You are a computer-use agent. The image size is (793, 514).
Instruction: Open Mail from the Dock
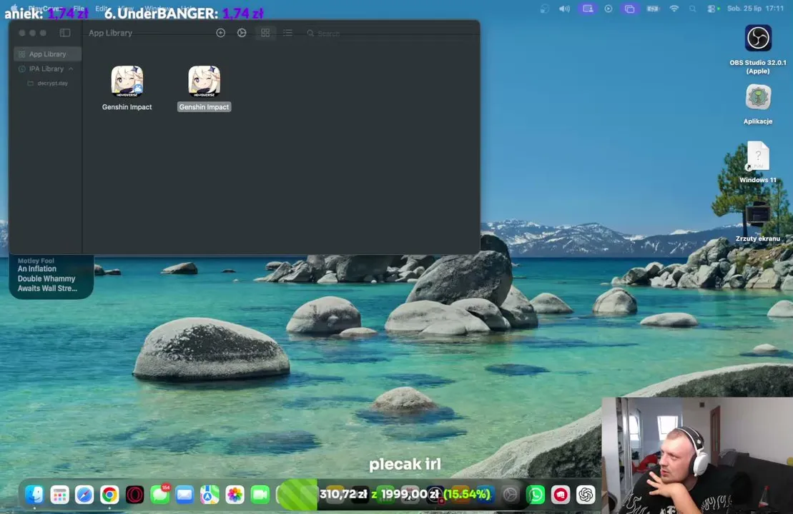click(x=184, y=495)
